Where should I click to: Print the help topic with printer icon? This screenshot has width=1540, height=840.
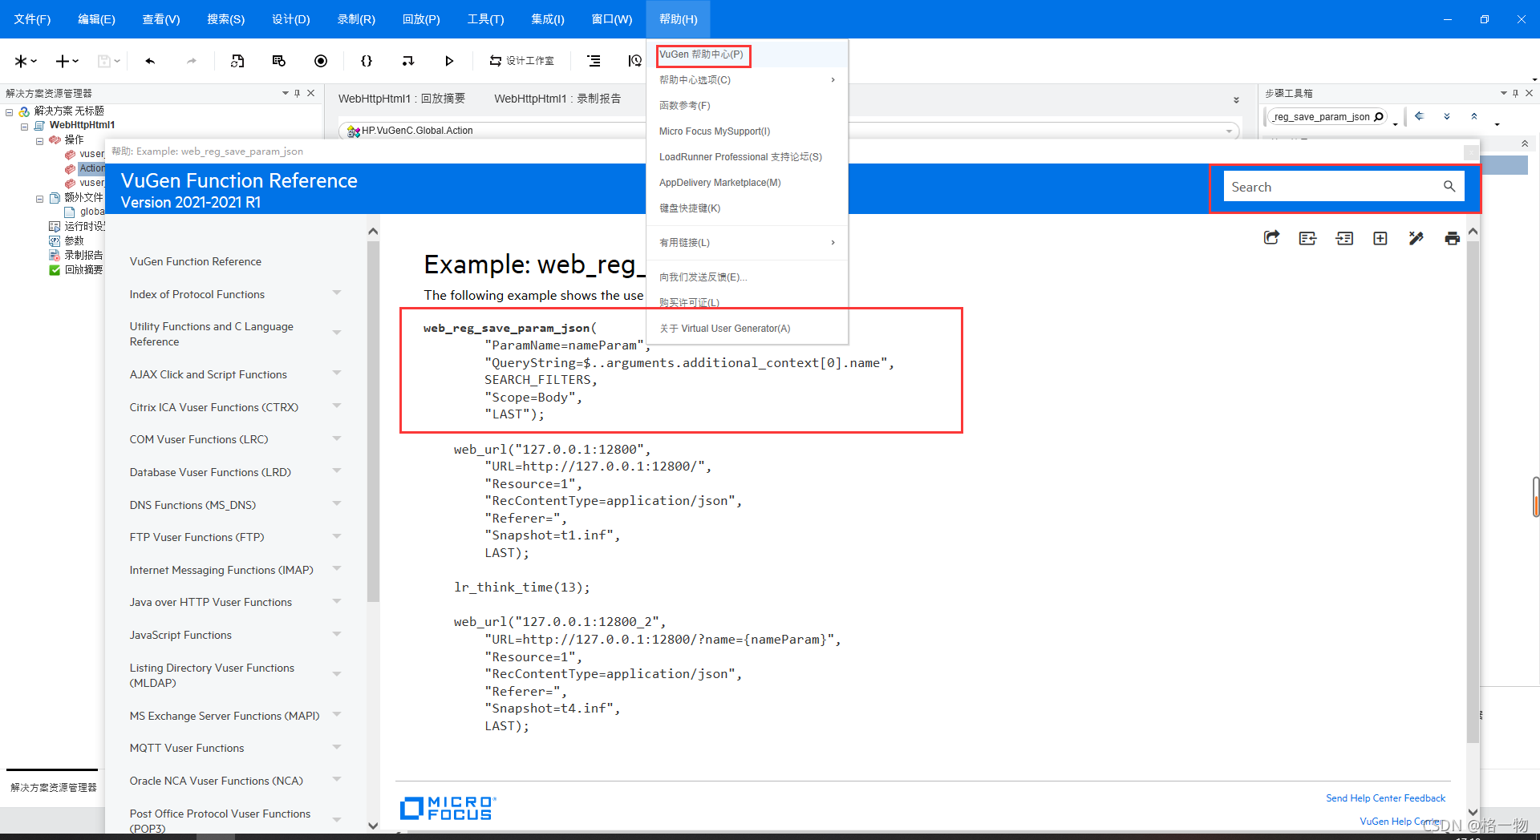1452,238
